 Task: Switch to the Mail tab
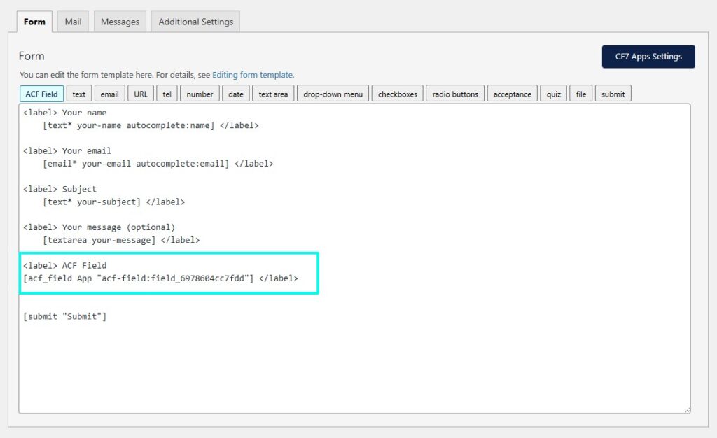(x=73, y=22)
